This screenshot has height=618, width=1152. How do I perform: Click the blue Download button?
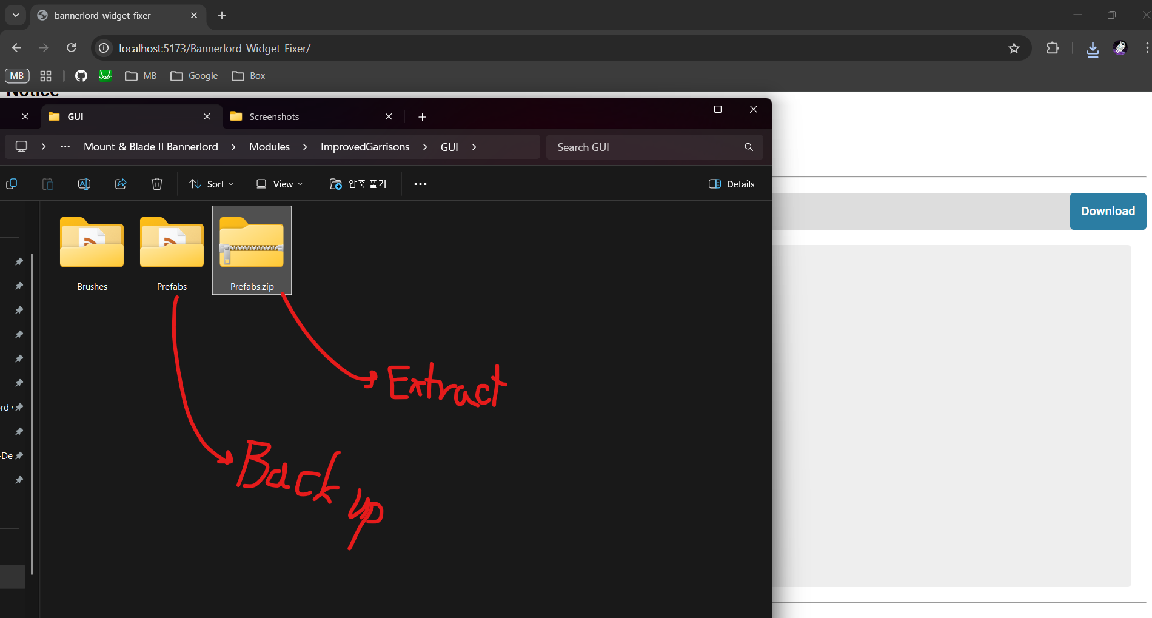(x=1108, y=211)
